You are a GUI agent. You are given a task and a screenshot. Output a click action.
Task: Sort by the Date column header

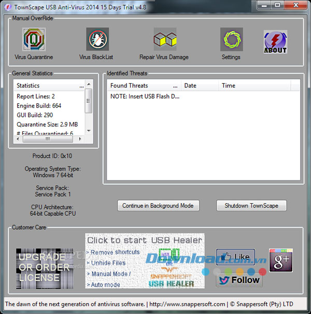click(x=200, y=85)
